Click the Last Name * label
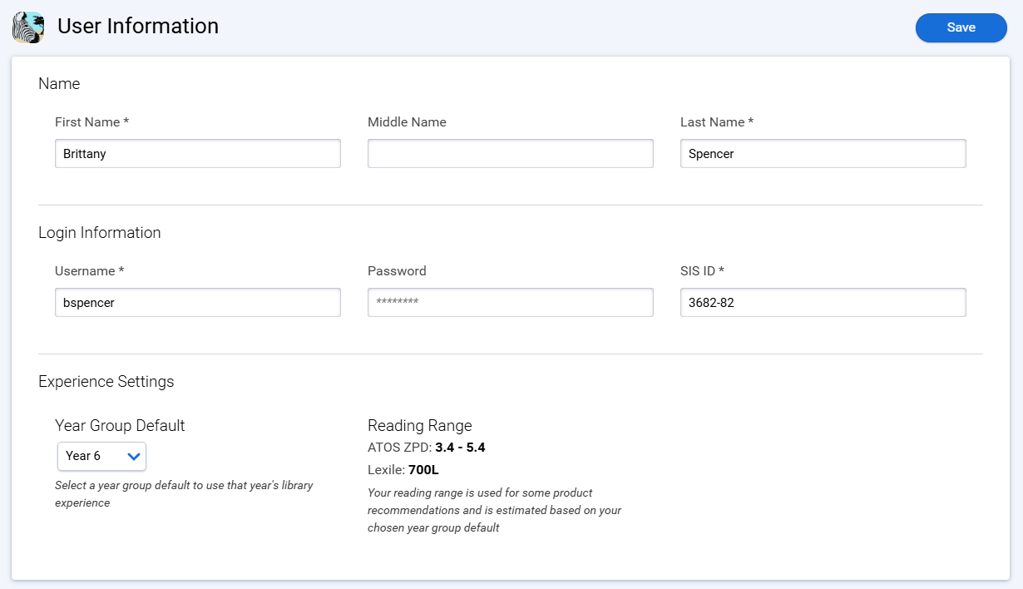The height and width of the screenshot is (589, 1023). [717, 121]
